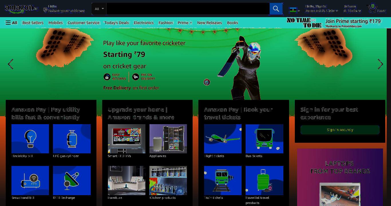Open the Furniture thumbnail

point(127,181)
